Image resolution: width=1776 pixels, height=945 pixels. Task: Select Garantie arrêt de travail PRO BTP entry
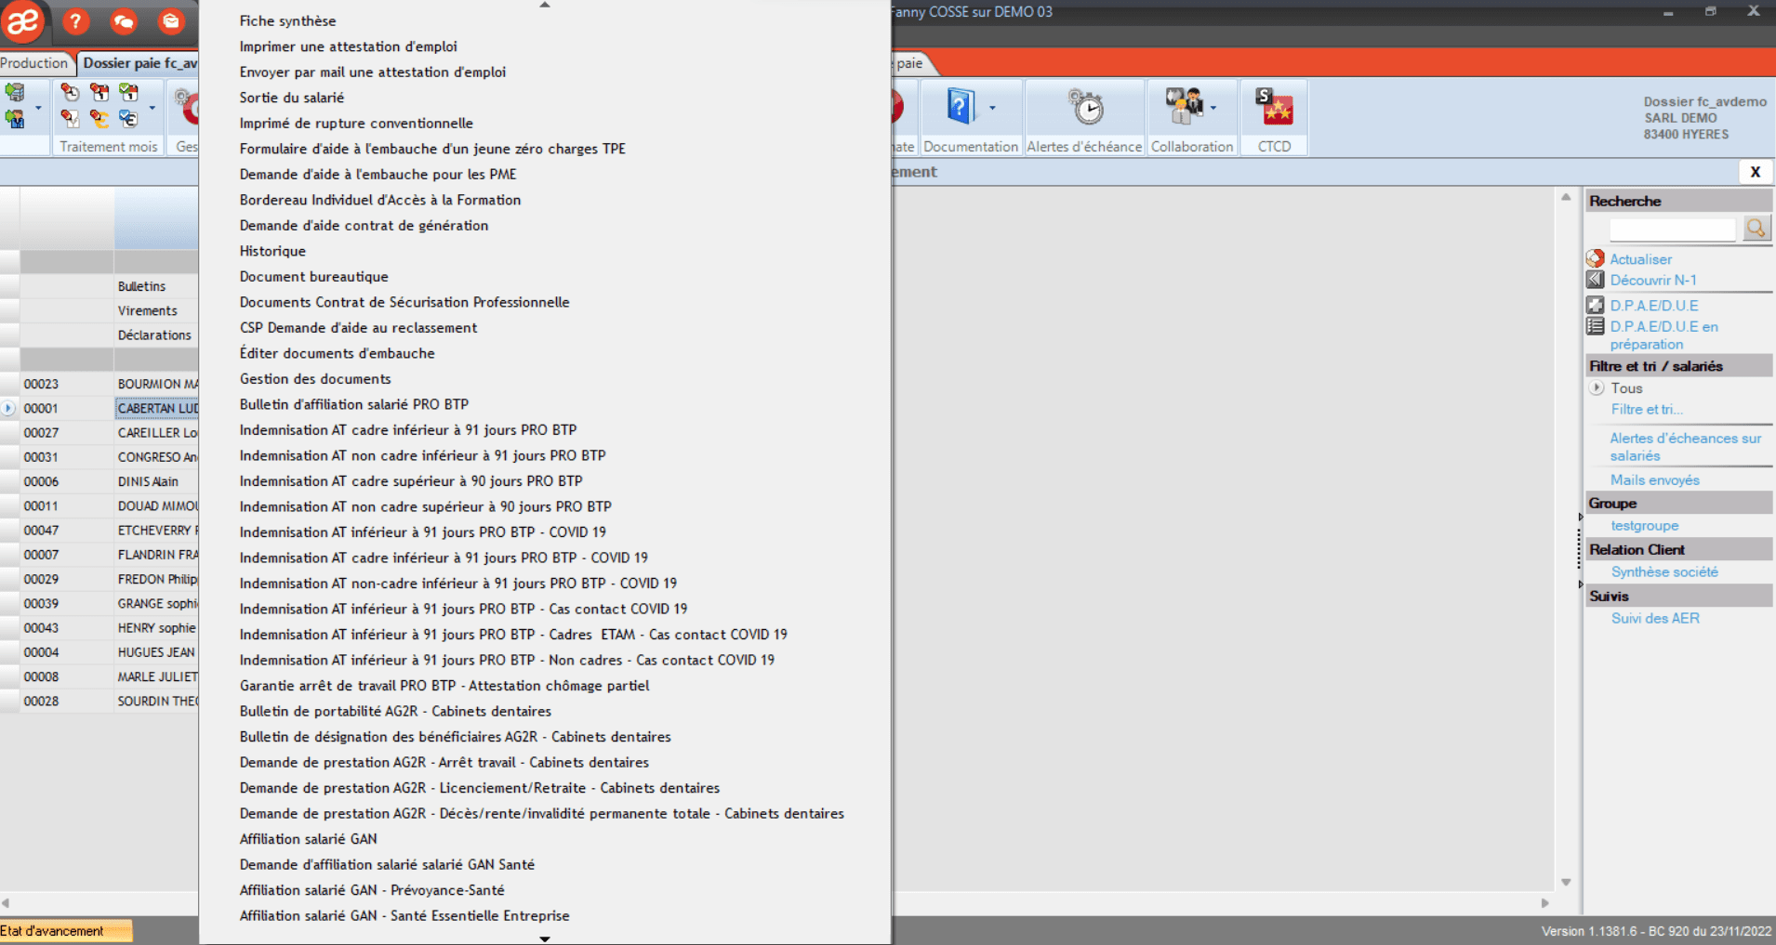[x=444, y=686]
